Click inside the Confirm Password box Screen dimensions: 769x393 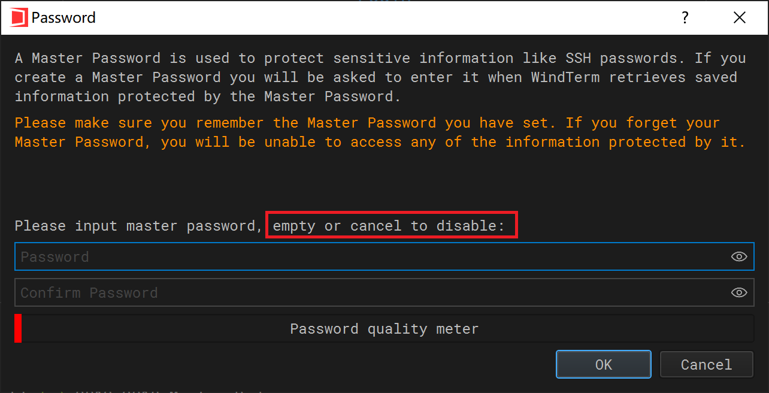click(359, 292)
